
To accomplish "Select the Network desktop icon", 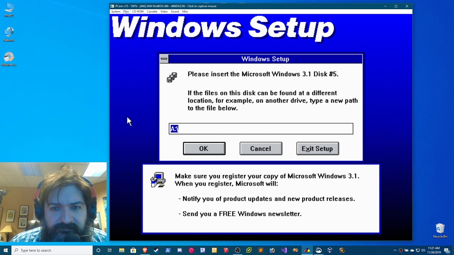I will coord(9,34).
